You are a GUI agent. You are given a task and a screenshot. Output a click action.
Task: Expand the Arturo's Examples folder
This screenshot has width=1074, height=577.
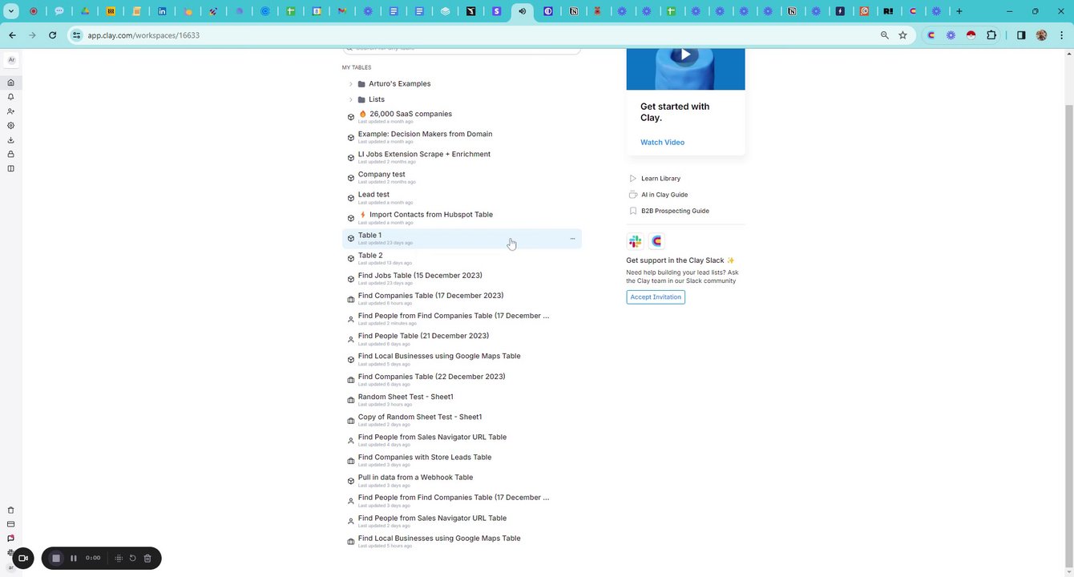pyautogui.click(x=350, y=84)
